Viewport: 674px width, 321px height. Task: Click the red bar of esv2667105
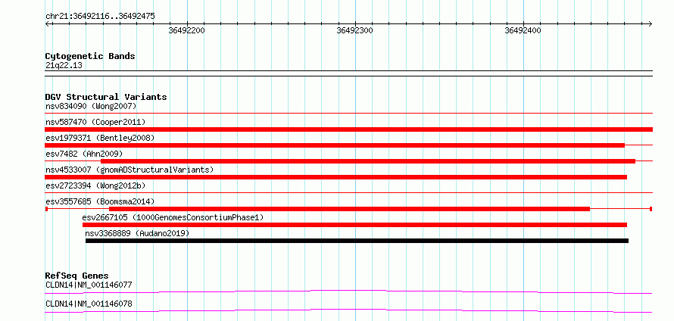point(354,225)
